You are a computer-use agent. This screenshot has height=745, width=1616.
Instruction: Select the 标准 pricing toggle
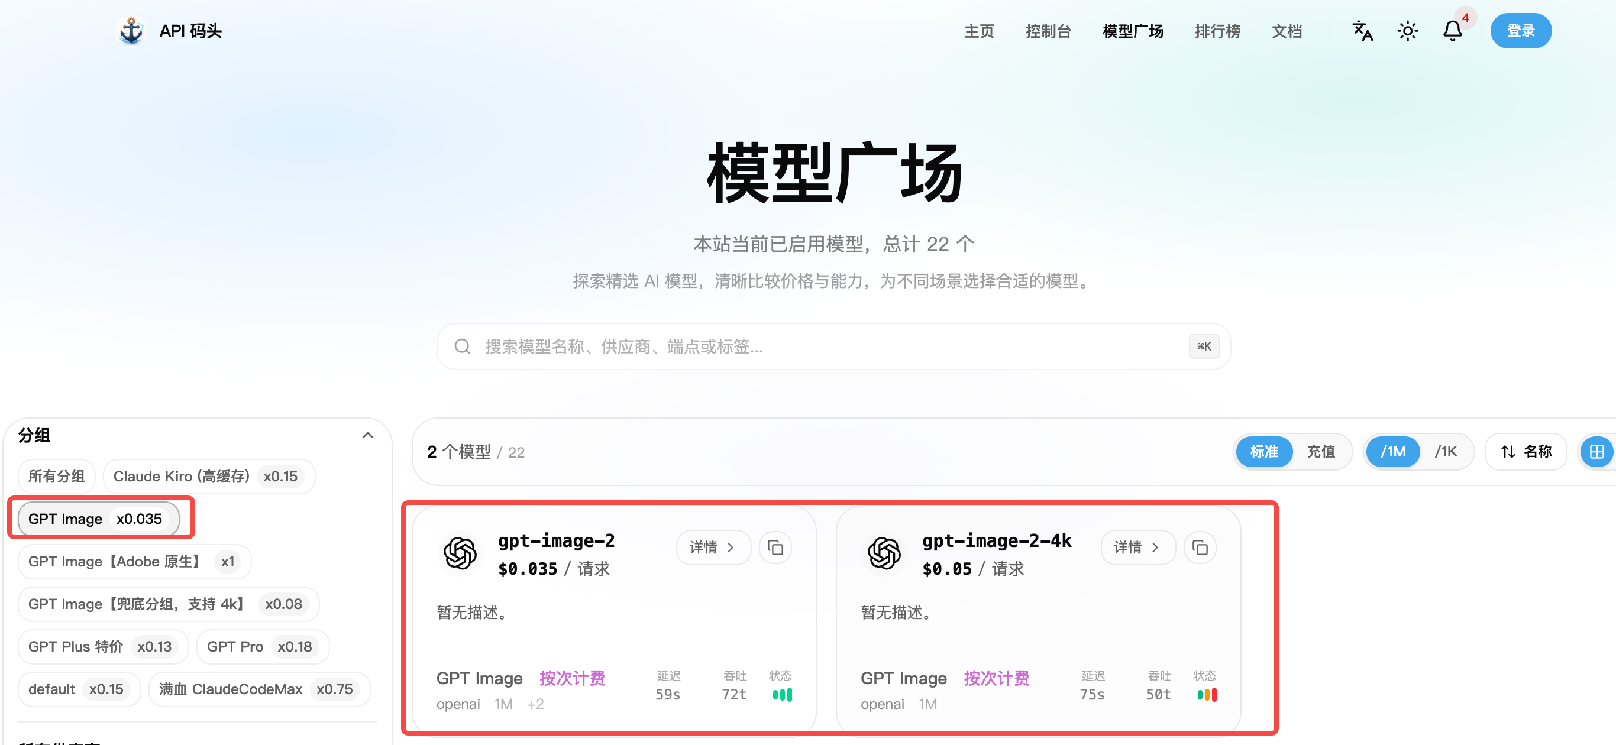click(x=1264, y=452)
